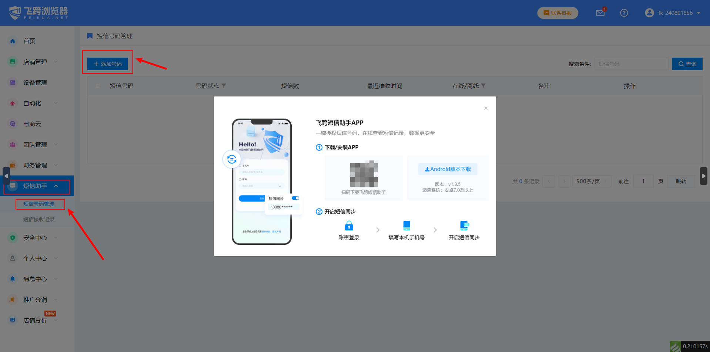Click the 短信号码 search input field
This screenshot has width=710, height=352.
pos(631,64)
